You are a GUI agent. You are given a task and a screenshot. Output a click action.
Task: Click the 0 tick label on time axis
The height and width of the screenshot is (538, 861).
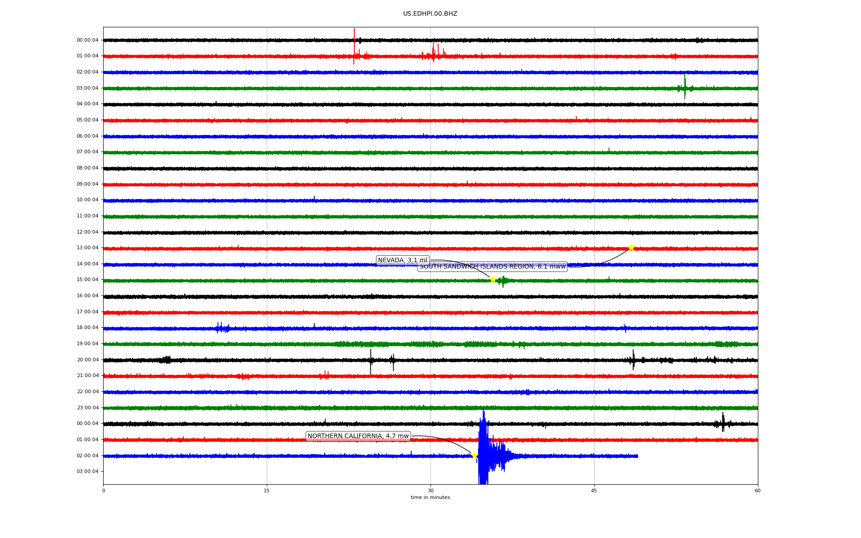coord(104,490)
